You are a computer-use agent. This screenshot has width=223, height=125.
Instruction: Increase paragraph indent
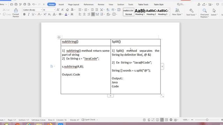click(97, 10)
